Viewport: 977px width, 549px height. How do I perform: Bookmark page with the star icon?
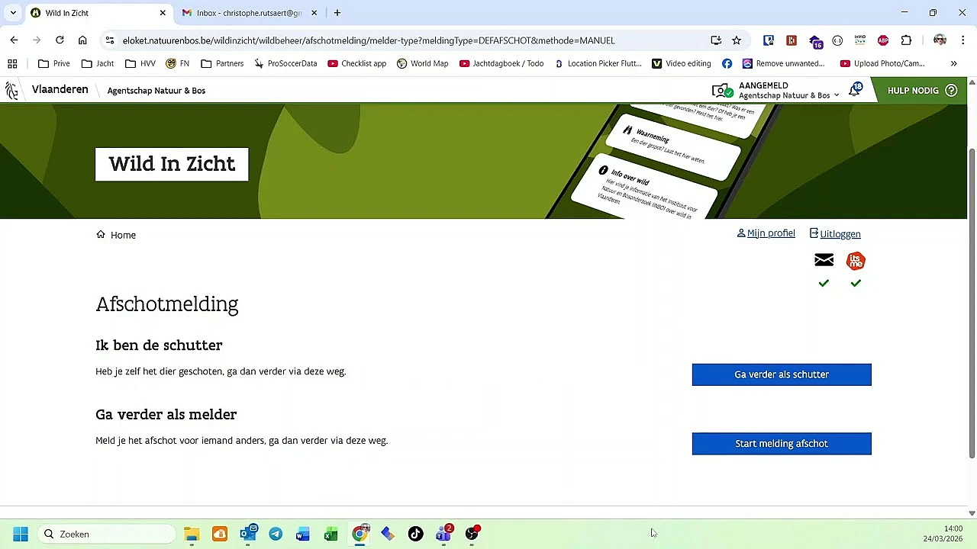pos(737,40)
